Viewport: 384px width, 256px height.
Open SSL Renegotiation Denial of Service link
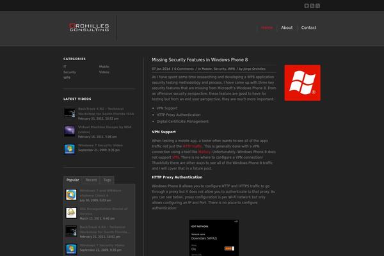[104, 211]
